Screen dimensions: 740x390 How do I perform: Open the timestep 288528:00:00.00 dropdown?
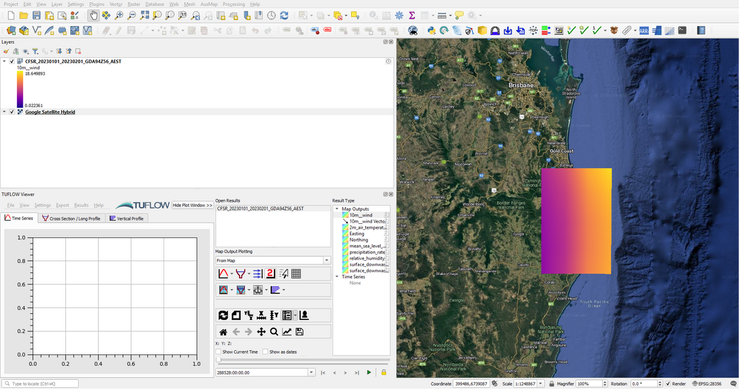311,372
